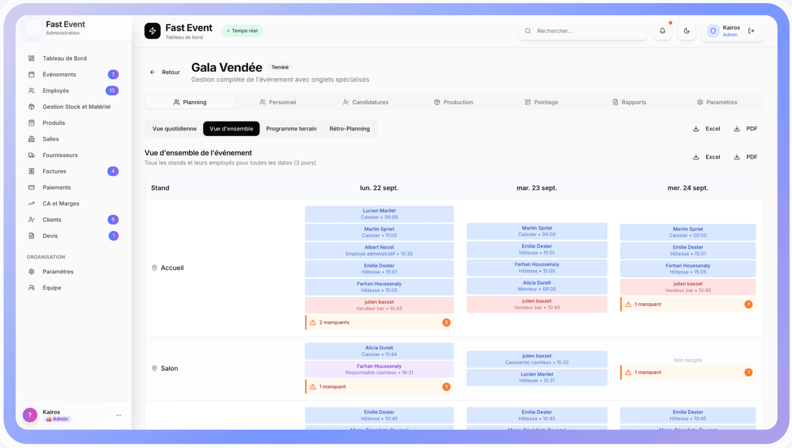Viewport: 792px width, 448px height.
Task: Click the Fast Event lightning logo
Action: [152, 31]
